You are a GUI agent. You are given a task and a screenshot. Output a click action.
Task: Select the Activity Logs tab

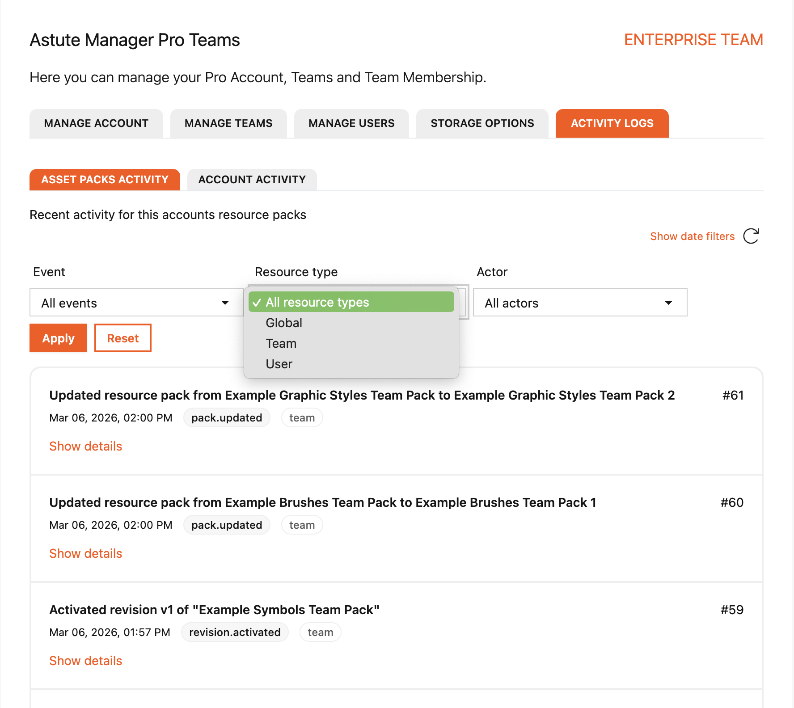tap(612, 123)
